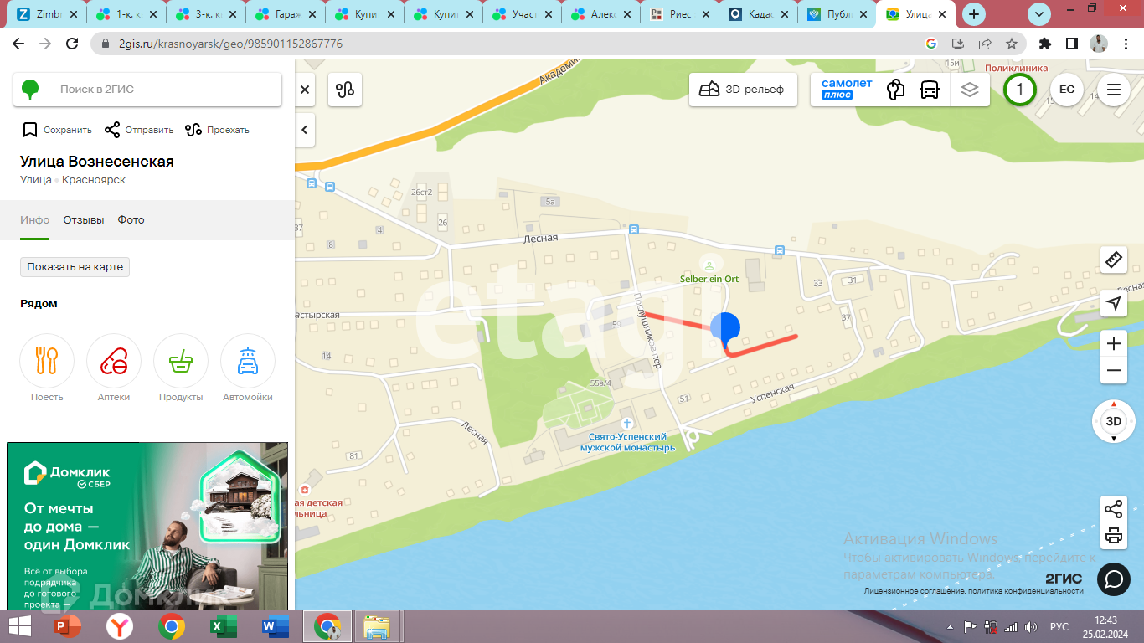1144x643 pixels.
Task: Switch to the Фото tab
Action: [131, 220]
